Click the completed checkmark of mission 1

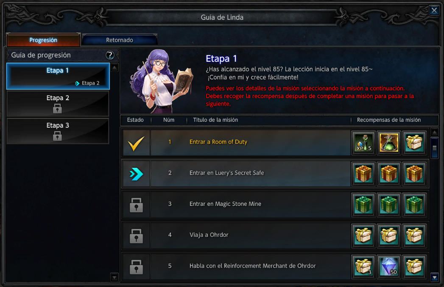click(136, 143)
